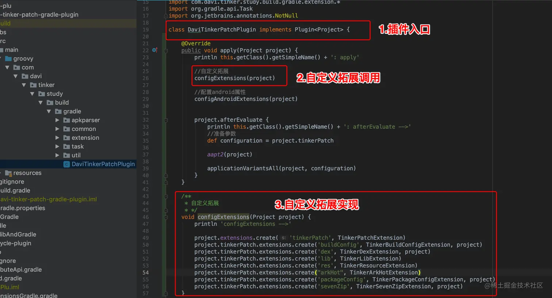Click the common folder icon
The height and width of the screenshot is (298, 552).
(x=66, y=129)
